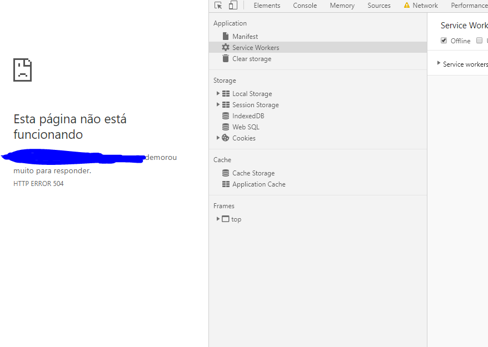Click the Storage section heading
Screen dimensions: 488x347
click(x=225, y=81)
